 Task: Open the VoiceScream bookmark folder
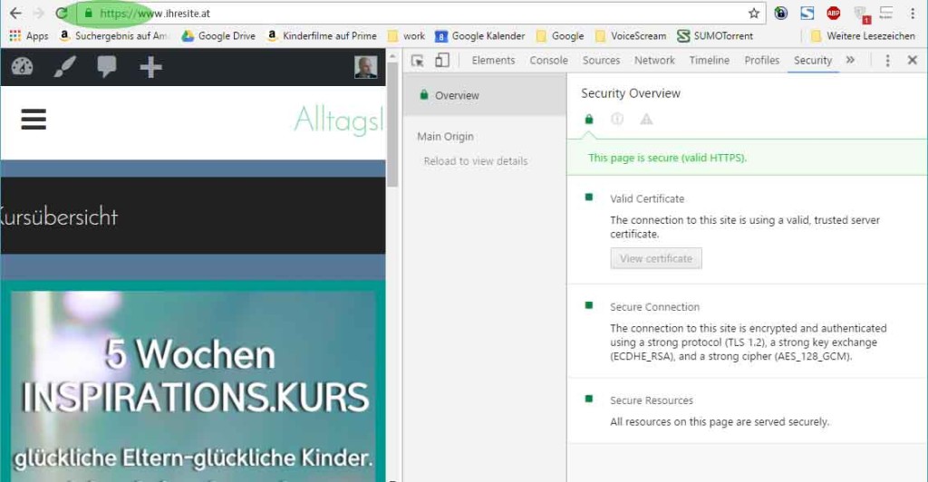(631, 36)
